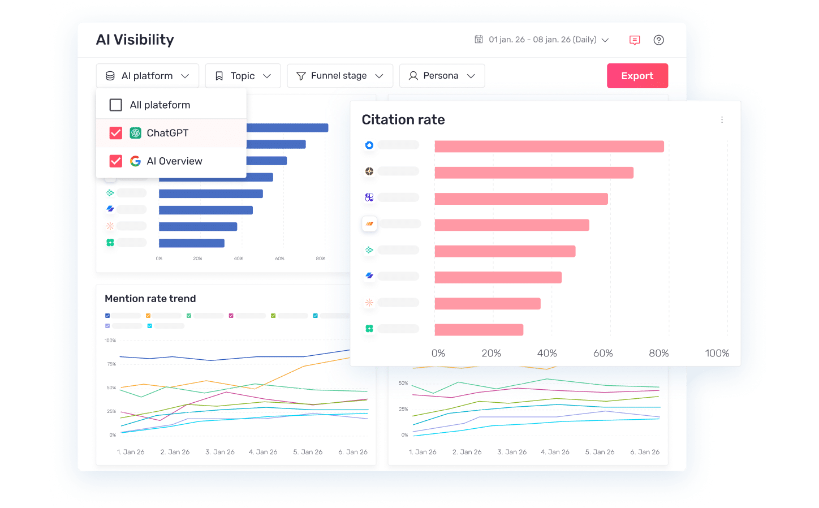Open the Citation rate three-dot menu

tap(722, 120)
